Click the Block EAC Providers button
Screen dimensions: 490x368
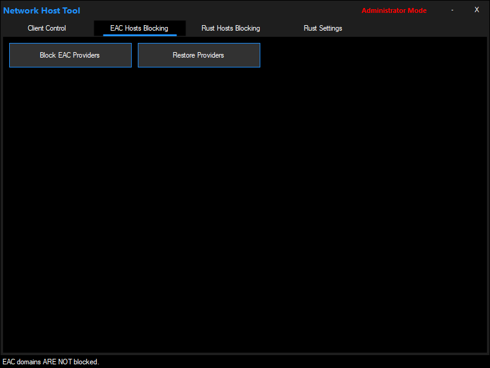70,55
